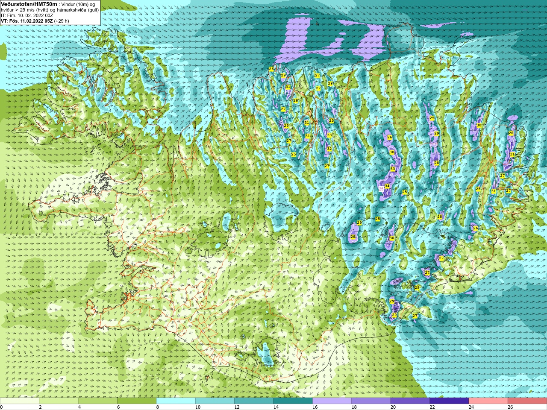Click the white gust label showing 25

[381, 188]
